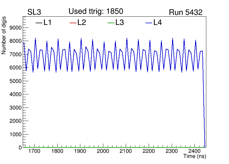Click the 1700 tick label on x-axis
229x164 pixels.
click(34, 151)
